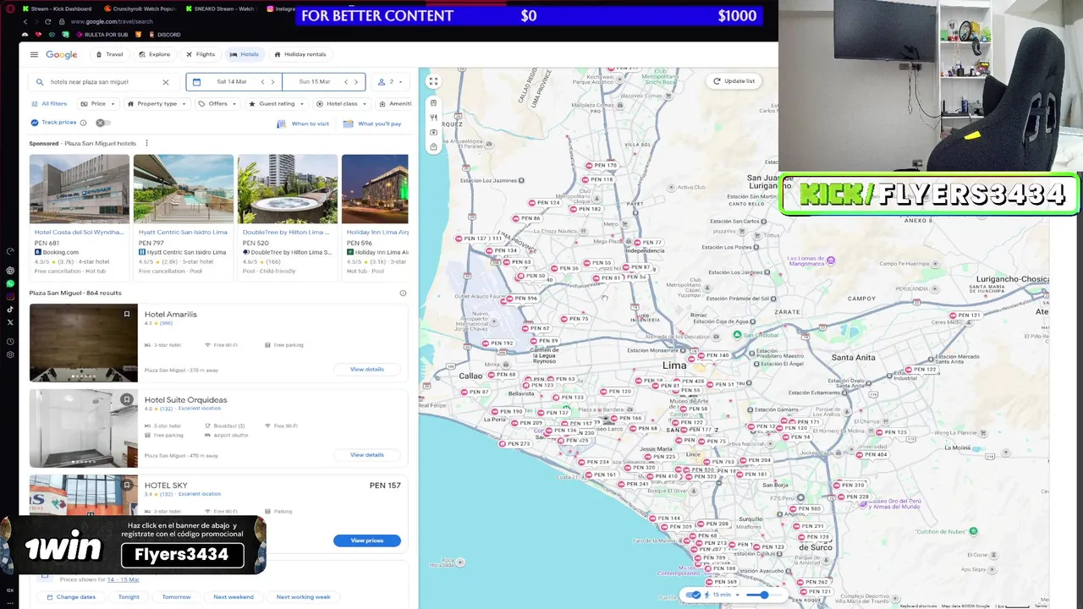Open sponsored hotels options menu

146,144
